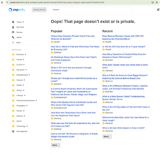Image resolution: width=160 pixels, height=155 pixels.
Task: Open the General category in sidebar
Action: point(20,80)
